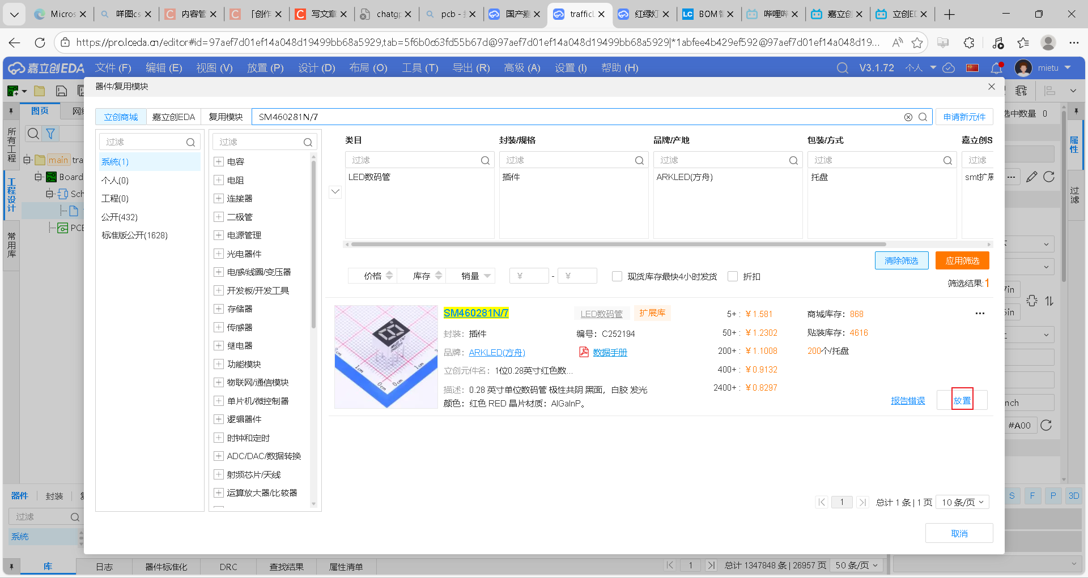Click the minimum price ¥ input field
Viewport: 1088px width, 578px height.
click(529, 276)
